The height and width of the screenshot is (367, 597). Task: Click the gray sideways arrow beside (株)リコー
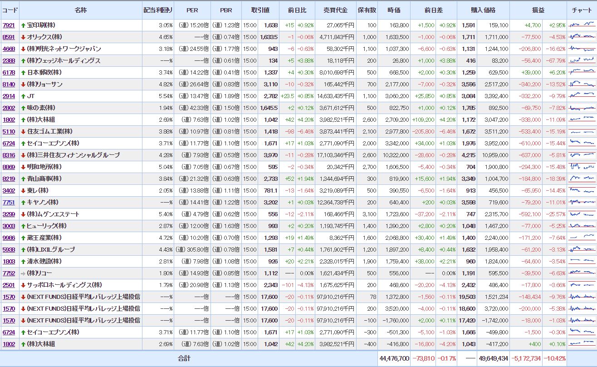click(23, 273)
